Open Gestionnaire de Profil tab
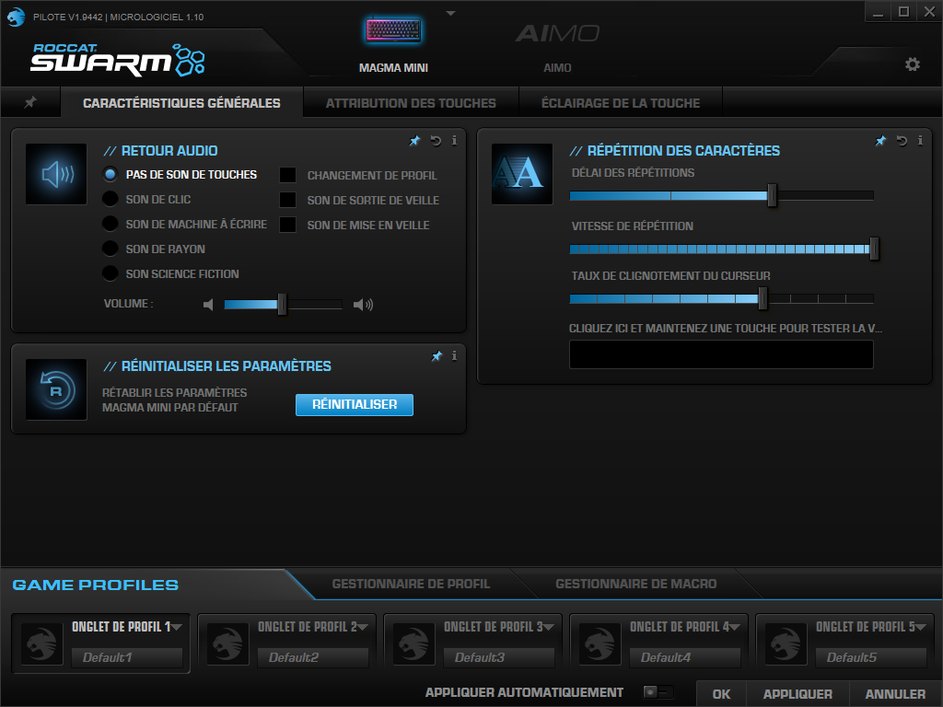Image resolution: width=943 pixels, height=707 pixels. [411, 584]
